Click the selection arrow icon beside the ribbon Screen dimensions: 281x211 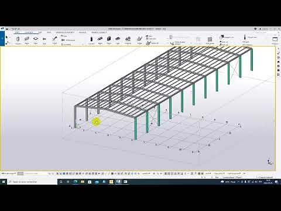6,37
